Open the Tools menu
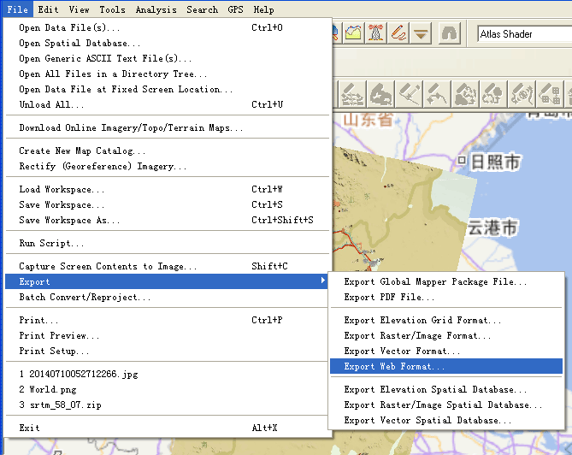Image resolution: width=572 pixels, height=455 pixels. [112, 9]
